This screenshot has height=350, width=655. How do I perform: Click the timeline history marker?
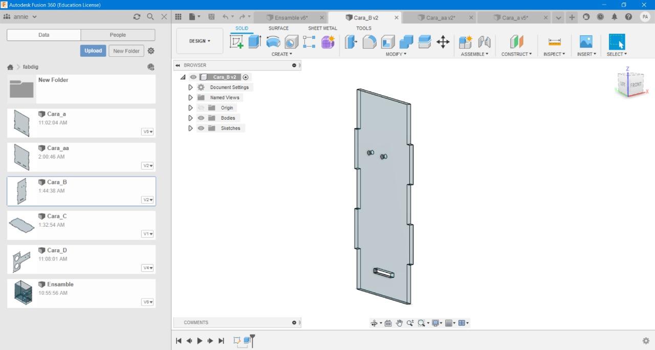(x=252, y=340)
